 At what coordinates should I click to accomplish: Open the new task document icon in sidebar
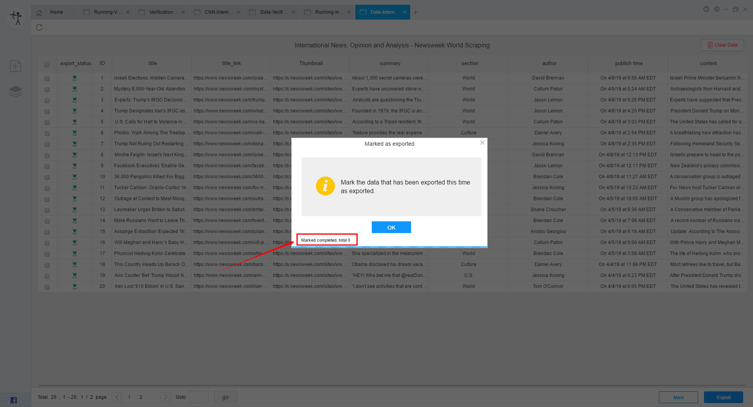pyautogui.click(x=15, y=66)
